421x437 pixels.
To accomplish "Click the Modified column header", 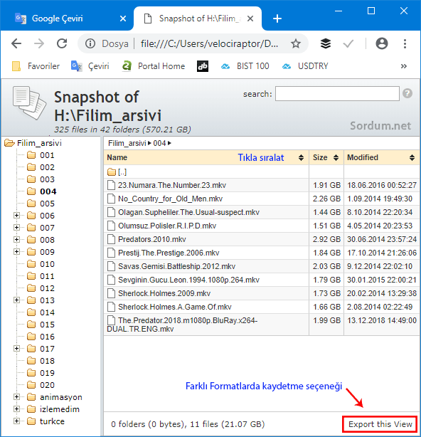I will [x=382, y=157].
